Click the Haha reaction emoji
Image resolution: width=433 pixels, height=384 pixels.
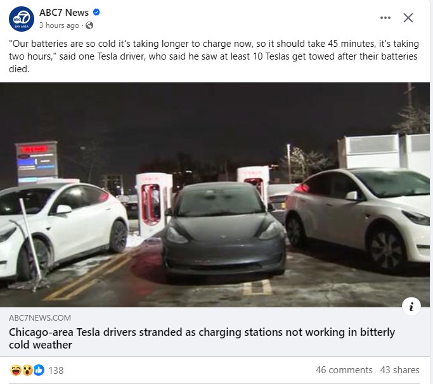coord(16,370)
